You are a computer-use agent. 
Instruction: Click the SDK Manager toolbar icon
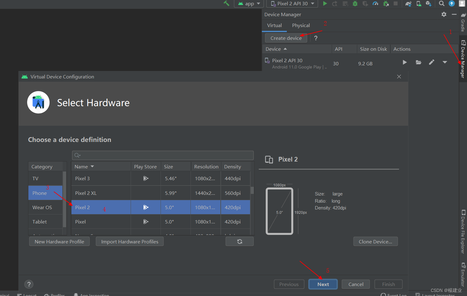point(429,3)
